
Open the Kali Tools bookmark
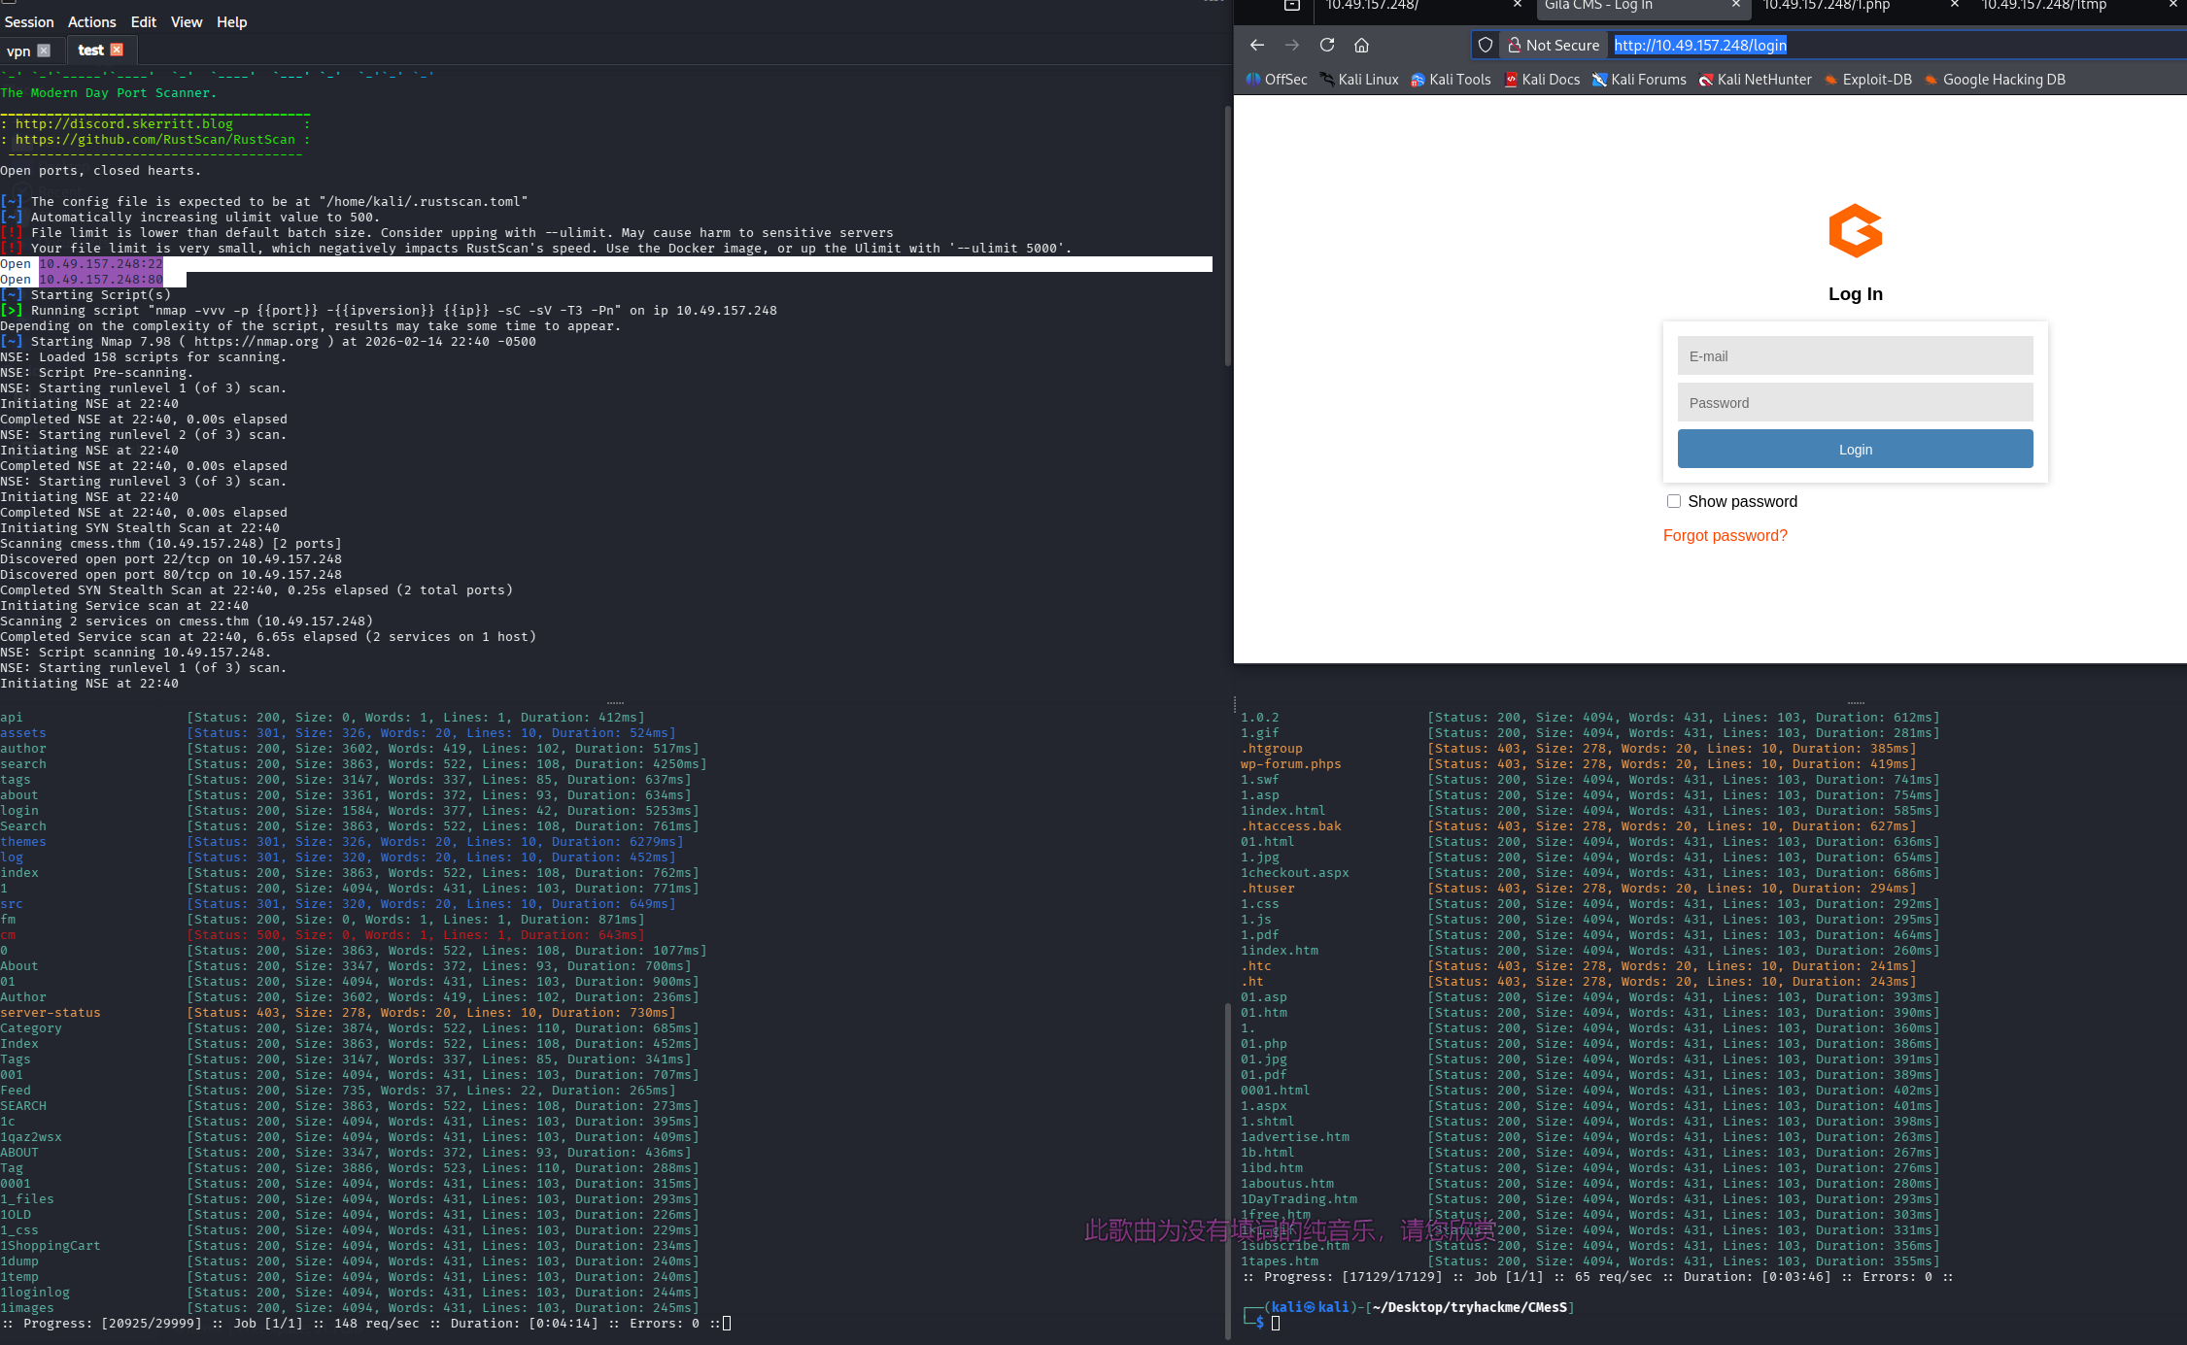(x=1451, y=80)
